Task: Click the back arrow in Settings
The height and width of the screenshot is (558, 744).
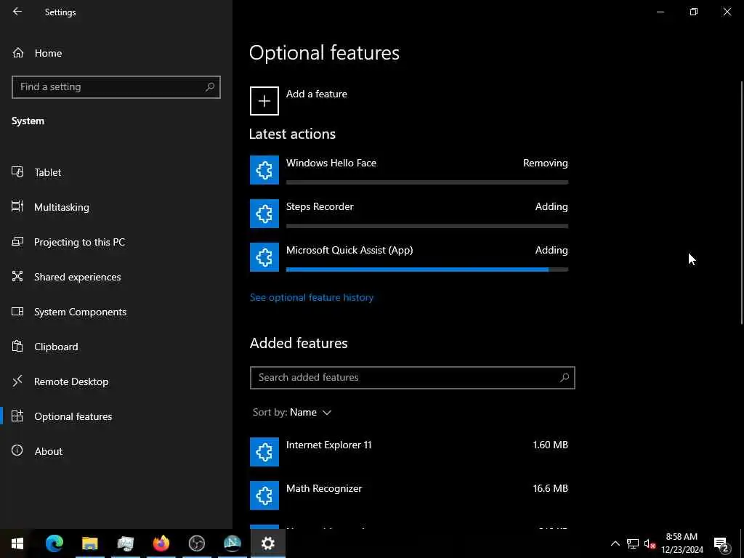Action: pyautogui.click(x=17, y=12)
